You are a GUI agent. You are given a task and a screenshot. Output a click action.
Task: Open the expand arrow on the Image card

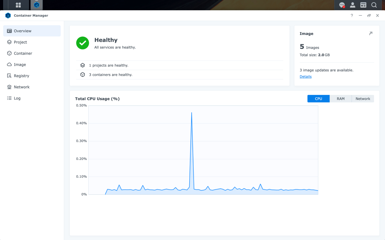coord(371,33)
